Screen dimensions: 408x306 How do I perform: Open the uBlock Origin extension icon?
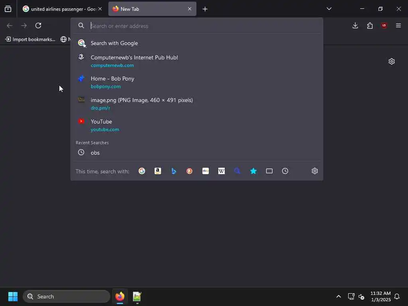click(384, 25)
